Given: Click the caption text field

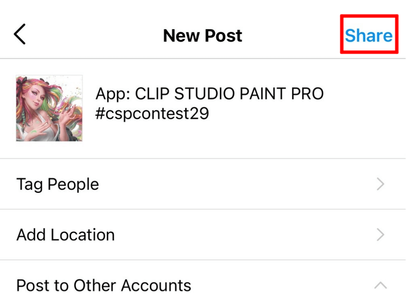Looking at the screenshot, I should point(241,104).
